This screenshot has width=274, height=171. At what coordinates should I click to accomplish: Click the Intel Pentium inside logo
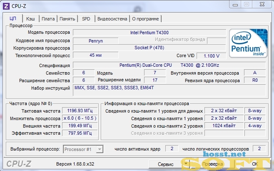tap(248, 43)
